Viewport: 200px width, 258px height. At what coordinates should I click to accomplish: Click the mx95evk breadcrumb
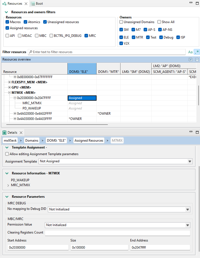(x=10, y=141)
